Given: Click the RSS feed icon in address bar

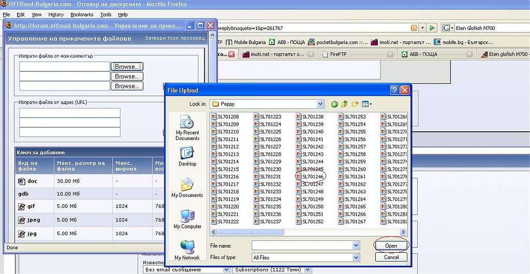Looking at the screenshot, I should (x=414, y=28).
